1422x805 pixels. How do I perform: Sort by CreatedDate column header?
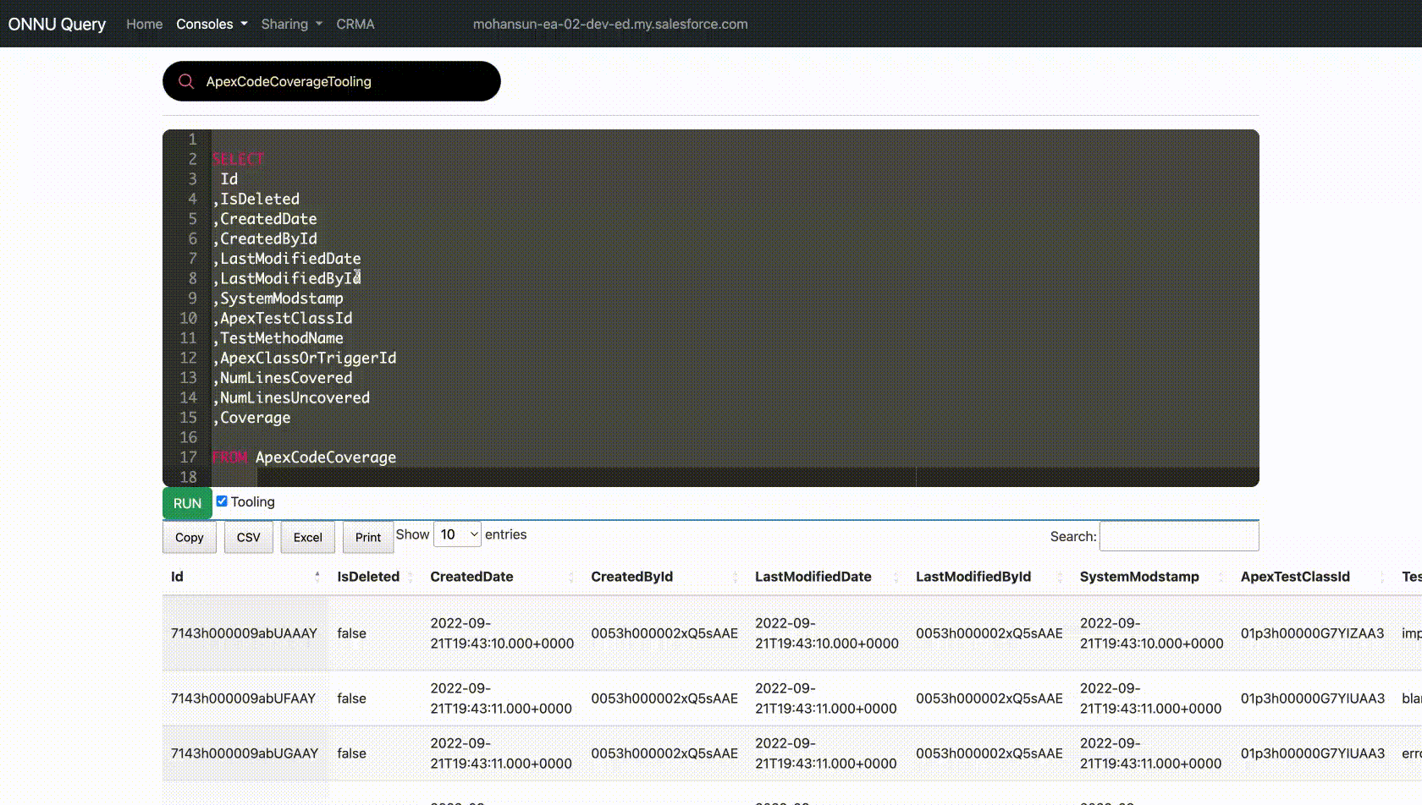(502, 577)
